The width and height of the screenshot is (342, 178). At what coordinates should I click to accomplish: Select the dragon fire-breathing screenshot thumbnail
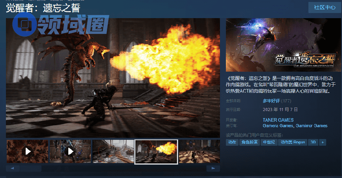click(156, 151)
